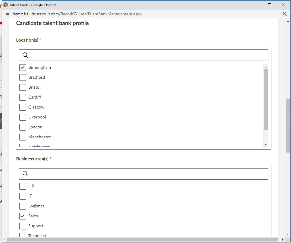Viewport: 291px width, 243px height.
Task: Click the horizontal scrollbar right arrow
Action: tap(283, 239)
